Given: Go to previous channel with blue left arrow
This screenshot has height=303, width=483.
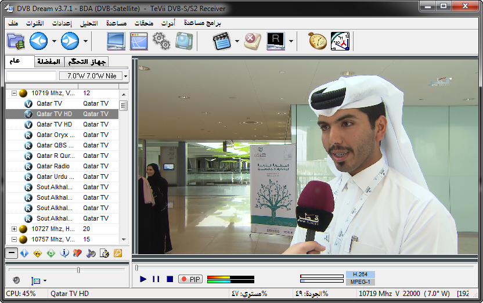Looking at the screenshot, I should point(38,41).
